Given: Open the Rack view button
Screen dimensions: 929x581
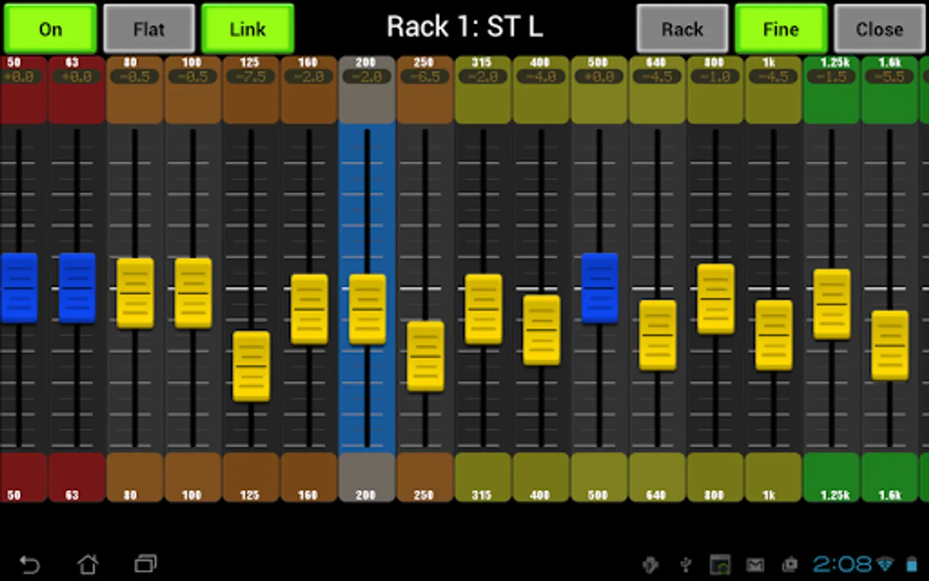Looking at the screenshot, I should pos(683,28).
